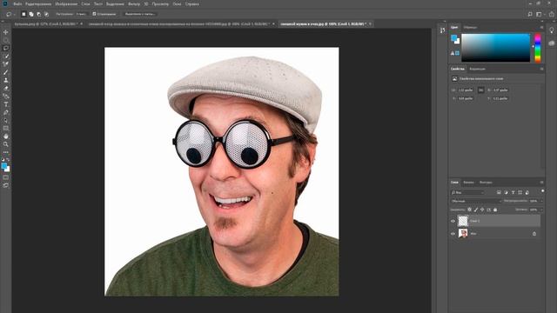Close the active third document tab

pyautogui.click(x=370, y=23)
